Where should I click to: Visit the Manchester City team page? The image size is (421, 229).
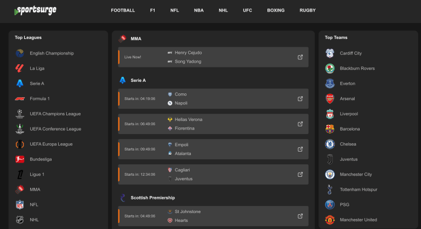coord(356,175)
